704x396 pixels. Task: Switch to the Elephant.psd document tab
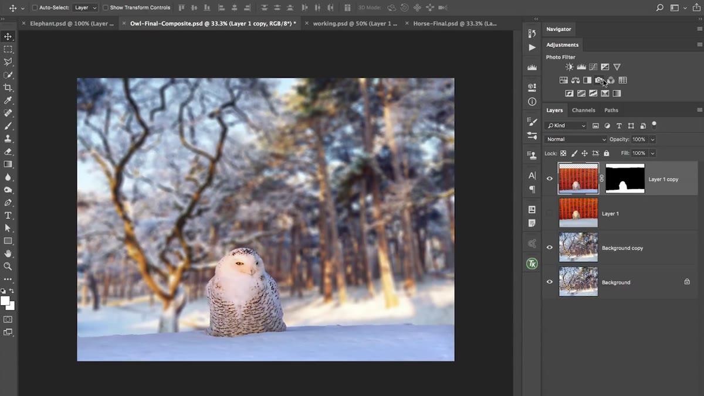[72, 23]
